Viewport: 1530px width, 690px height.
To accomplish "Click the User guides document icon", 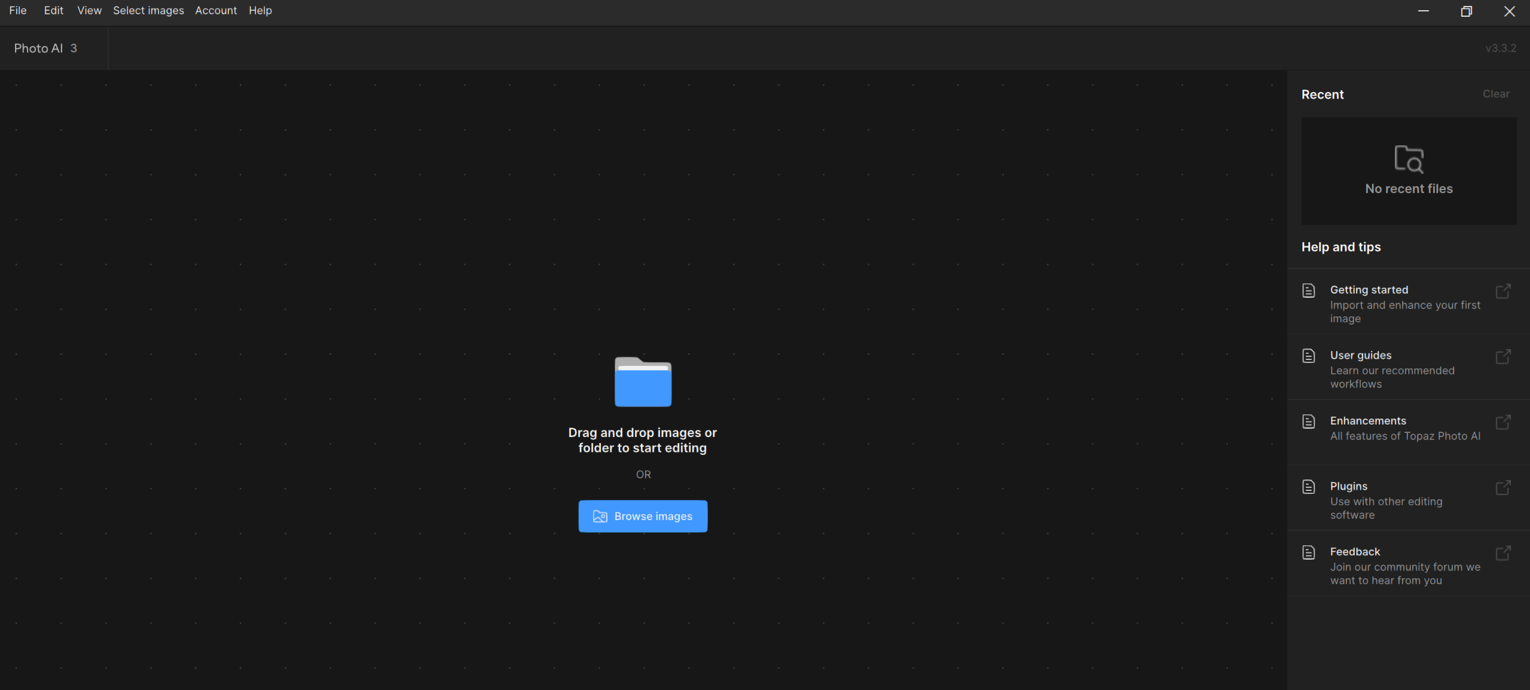I will coord(1308,356).
